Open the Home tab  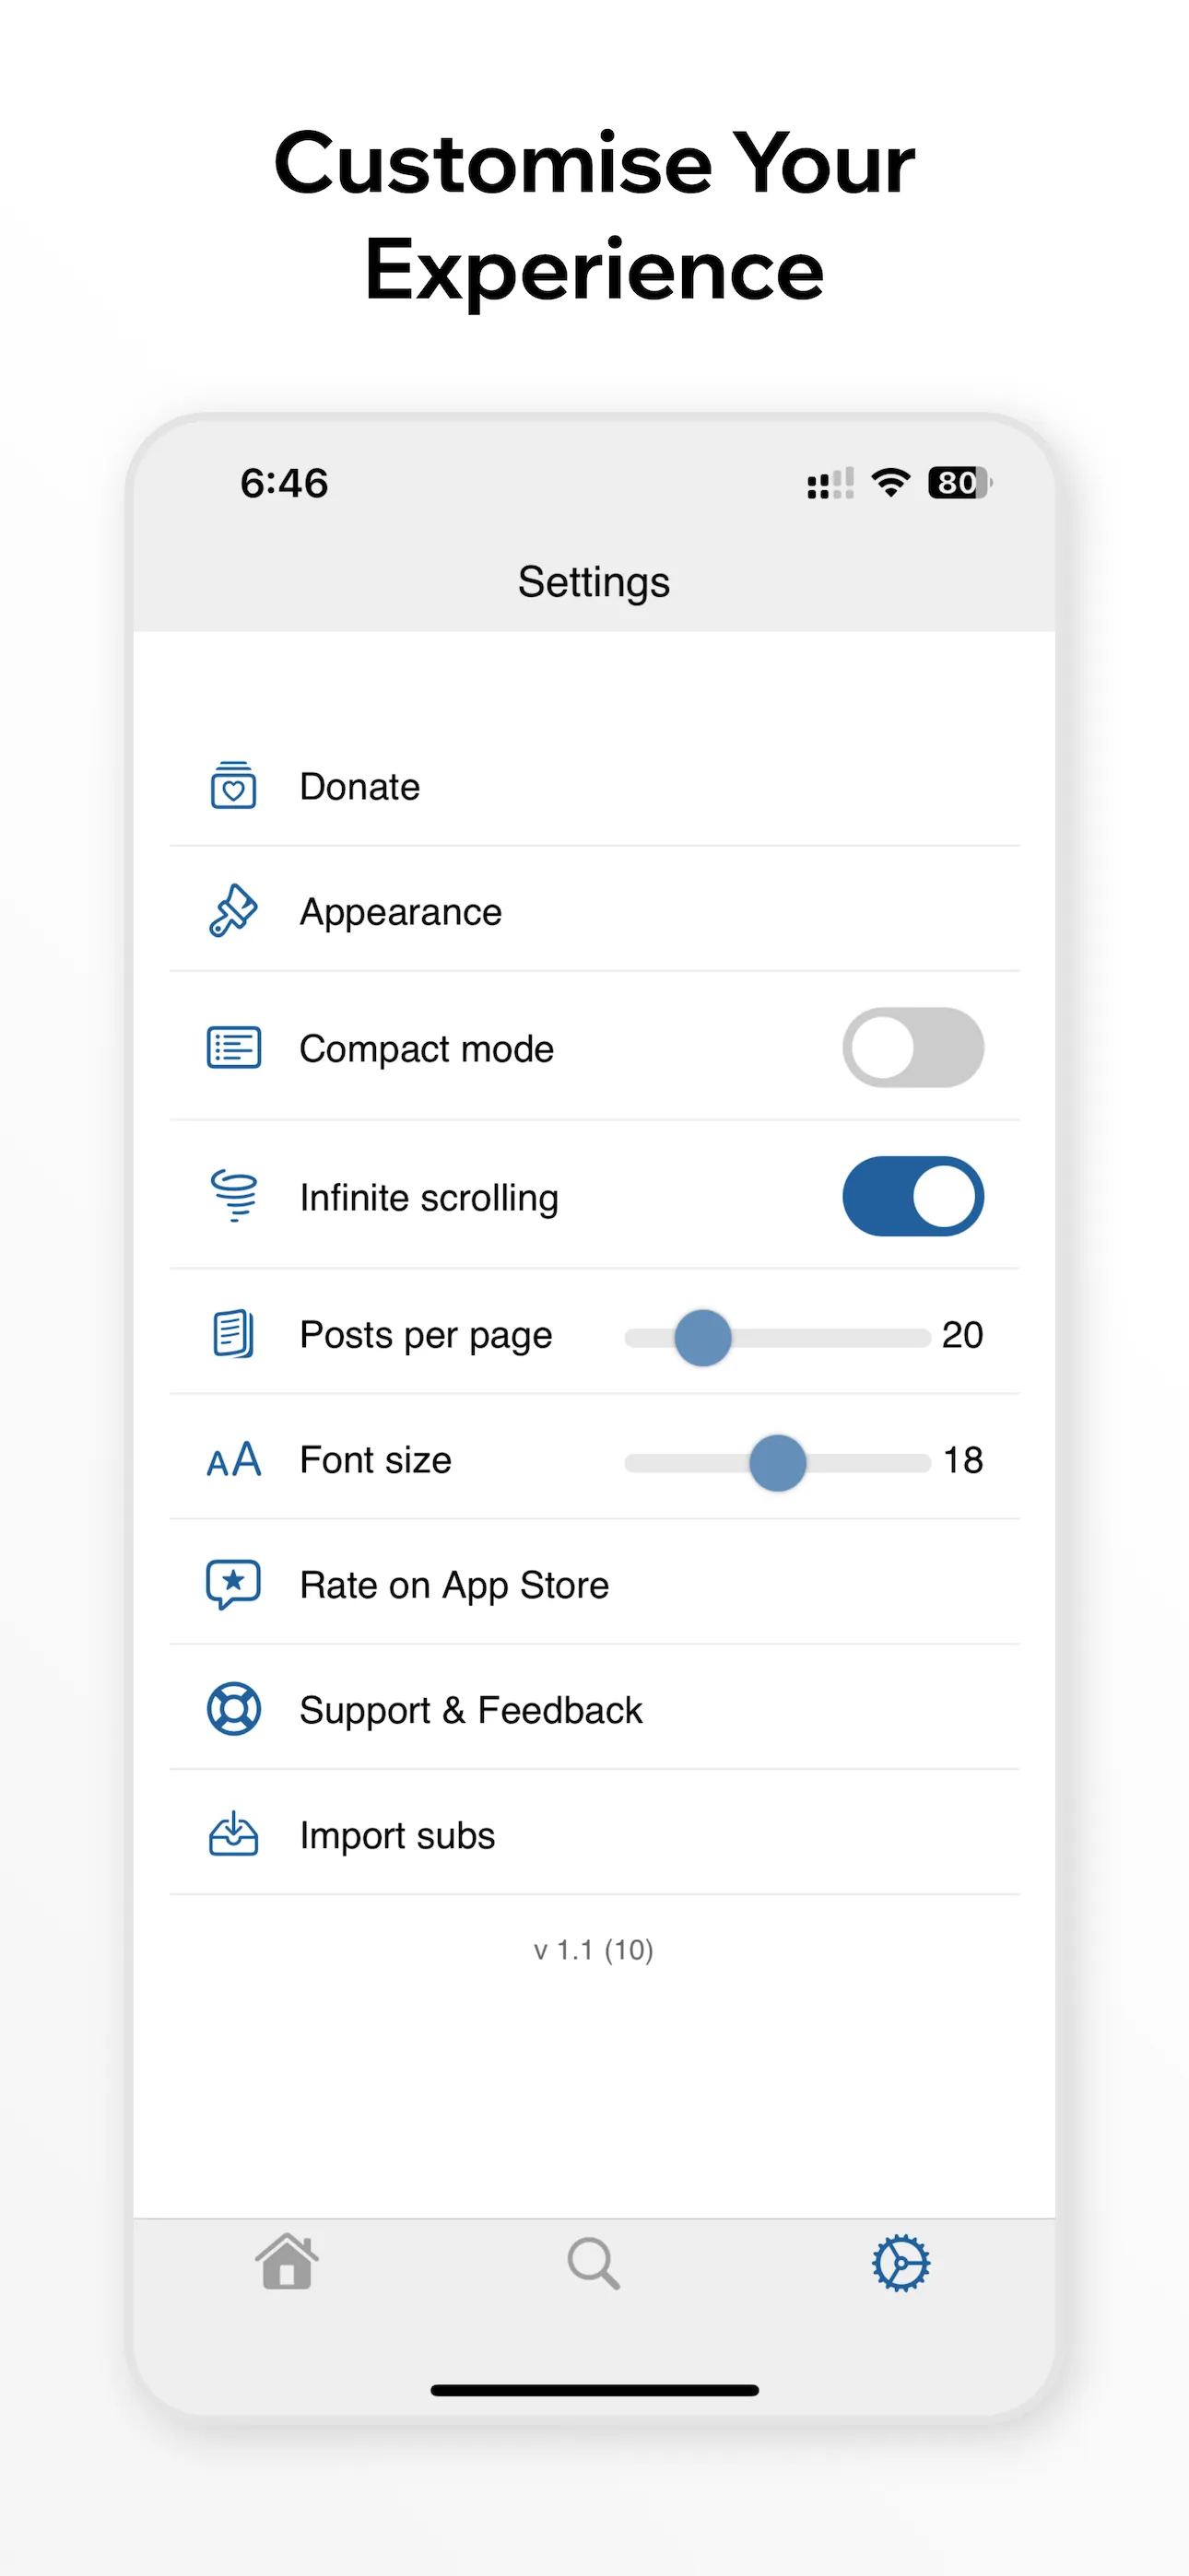click(x=288, y=2261)
